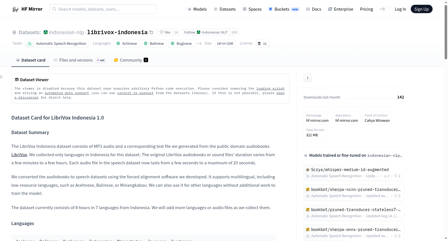The width and height of the screenshot is (448, 241).
Task: Click Downloads last month value 142
Action: click(401, 97)
